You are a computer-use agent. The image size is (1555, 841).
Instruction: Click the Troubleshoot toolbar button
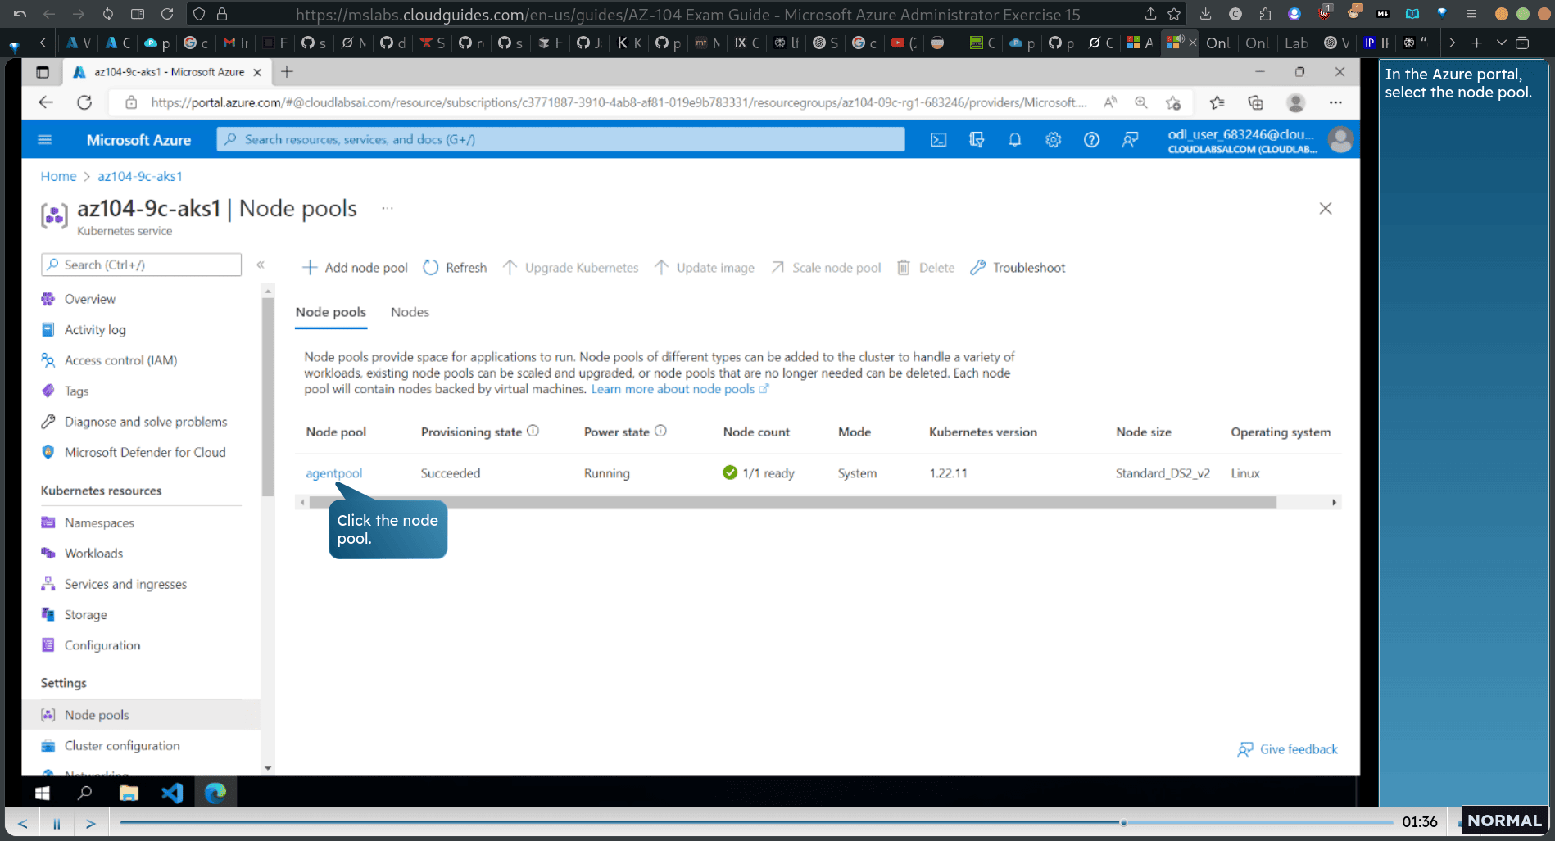point(1018,268)
